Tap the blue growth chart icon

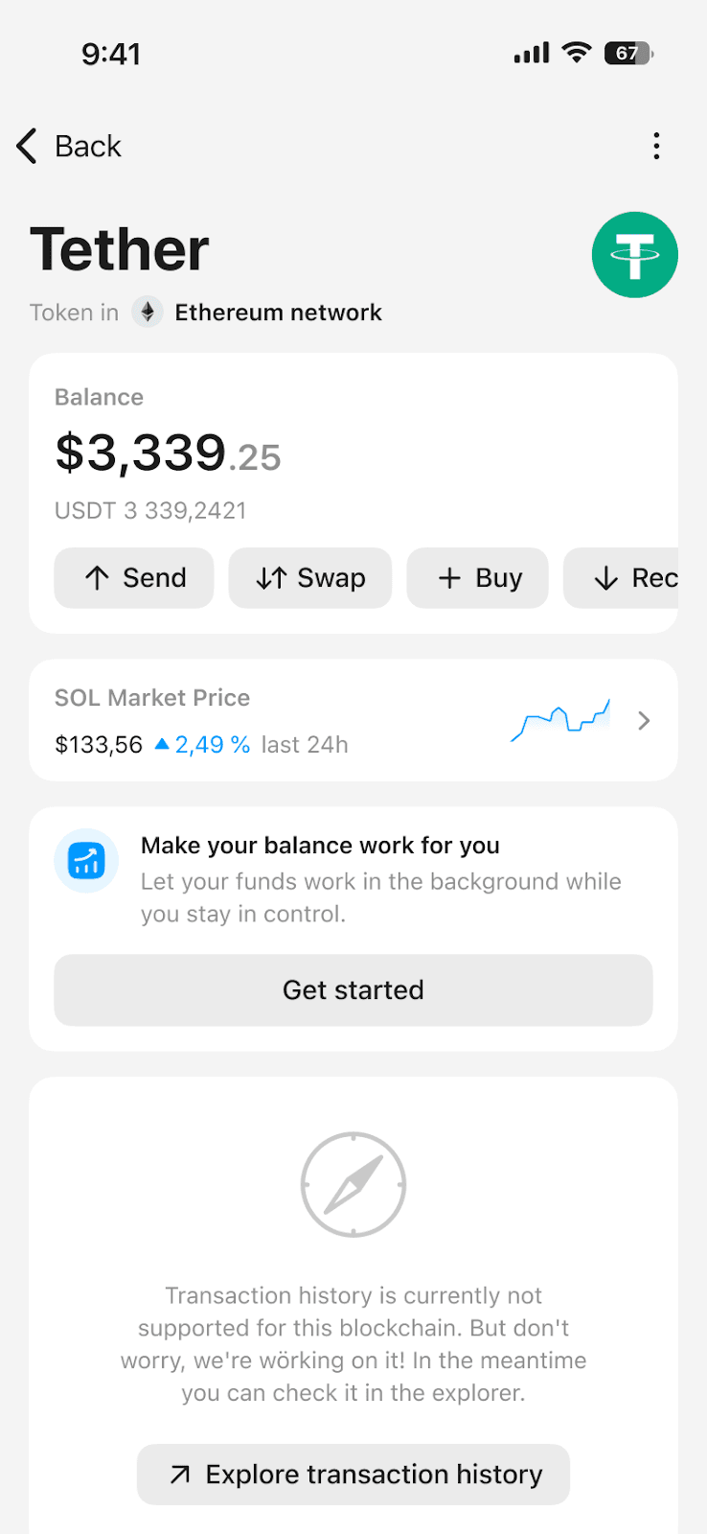(x=86, y=860)
